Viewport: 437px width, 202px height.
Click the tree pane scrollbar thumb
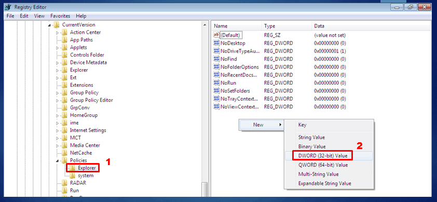(205, 190)
